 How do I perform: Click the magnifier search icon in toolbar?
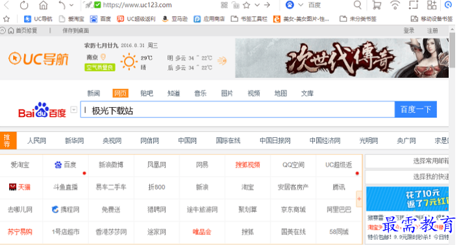[358, 5]
